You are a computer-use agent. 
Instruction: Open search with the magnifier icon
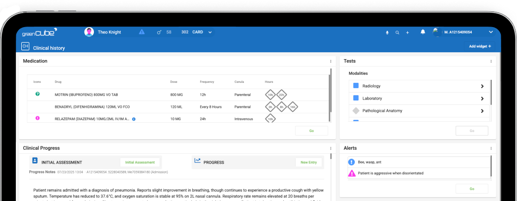(x=397, y=33)
